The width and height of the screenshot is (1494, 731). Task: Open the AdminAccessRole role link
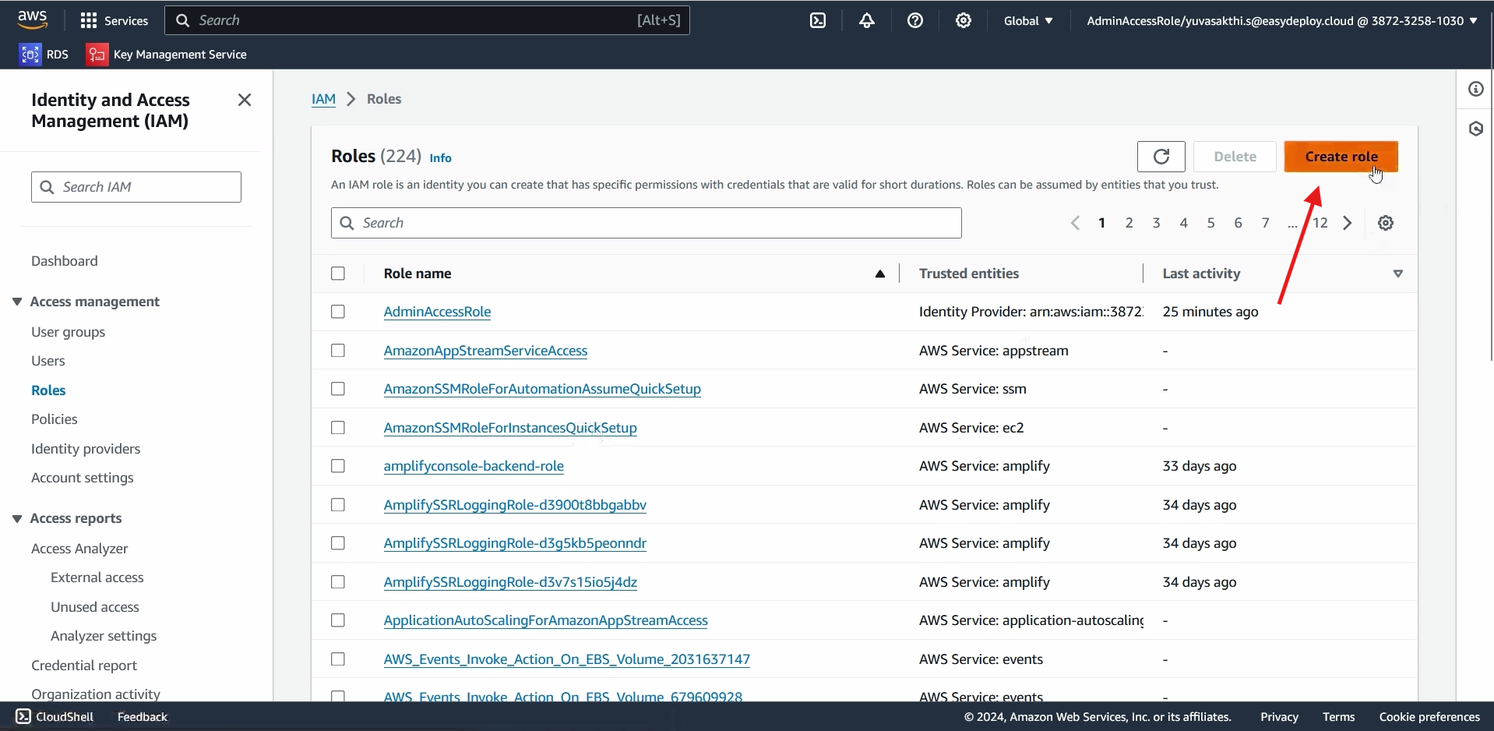437,312
